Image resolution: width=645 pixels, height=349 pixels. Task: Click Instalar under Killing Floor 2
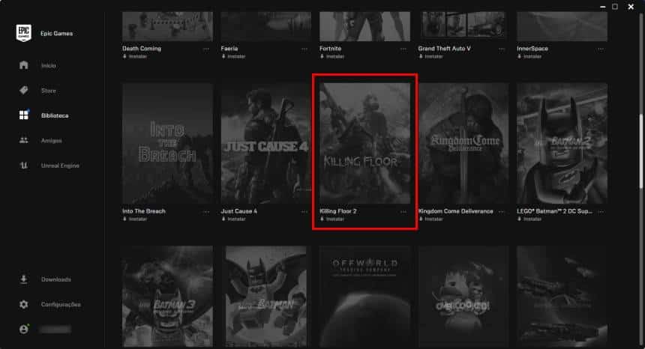(x=332, y=219)
